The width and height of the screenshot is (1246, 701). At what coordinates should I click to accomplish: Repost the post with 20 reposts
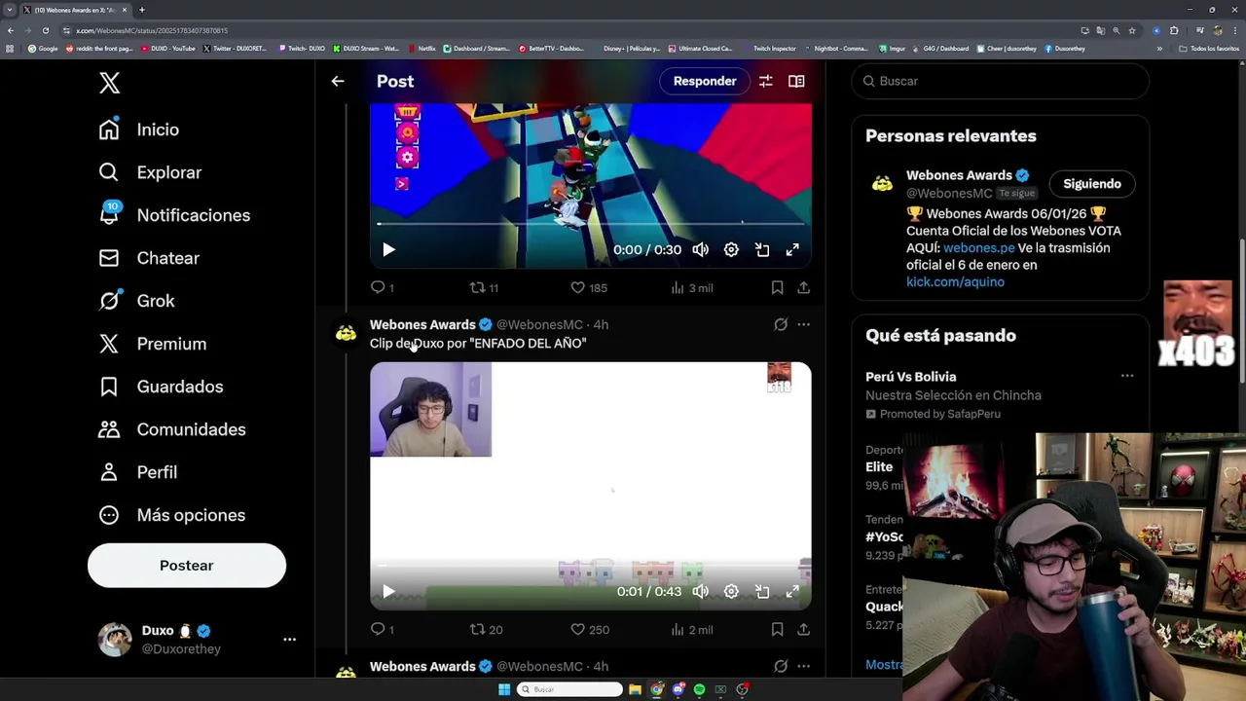486,630
